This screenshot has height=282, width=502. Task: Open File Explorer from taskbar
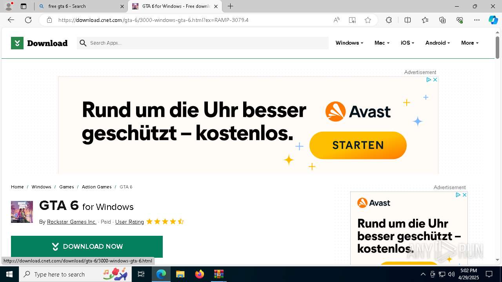point(180,274)
